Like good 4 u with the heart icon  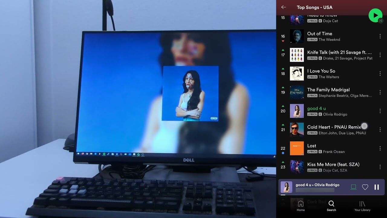(x=365, y=187)
